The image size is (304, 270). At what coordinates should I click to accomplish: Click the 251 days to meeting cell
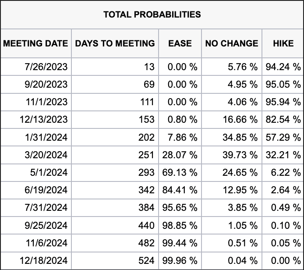click(x=145, y=155)
